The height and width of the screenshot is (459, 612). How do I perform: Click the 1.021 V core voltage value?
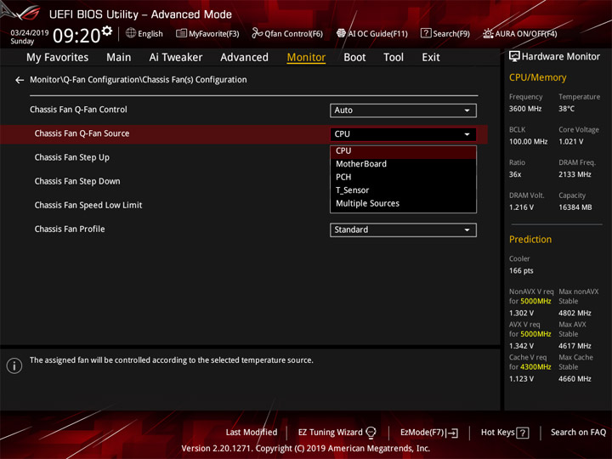pos(571,142)
